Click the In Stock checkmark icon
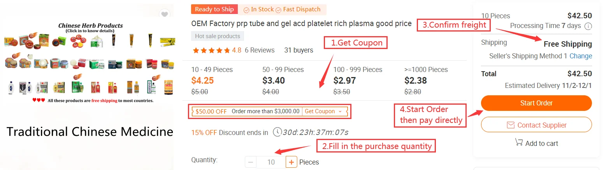Viewport: 604px width, 170px height. point(246,10)
